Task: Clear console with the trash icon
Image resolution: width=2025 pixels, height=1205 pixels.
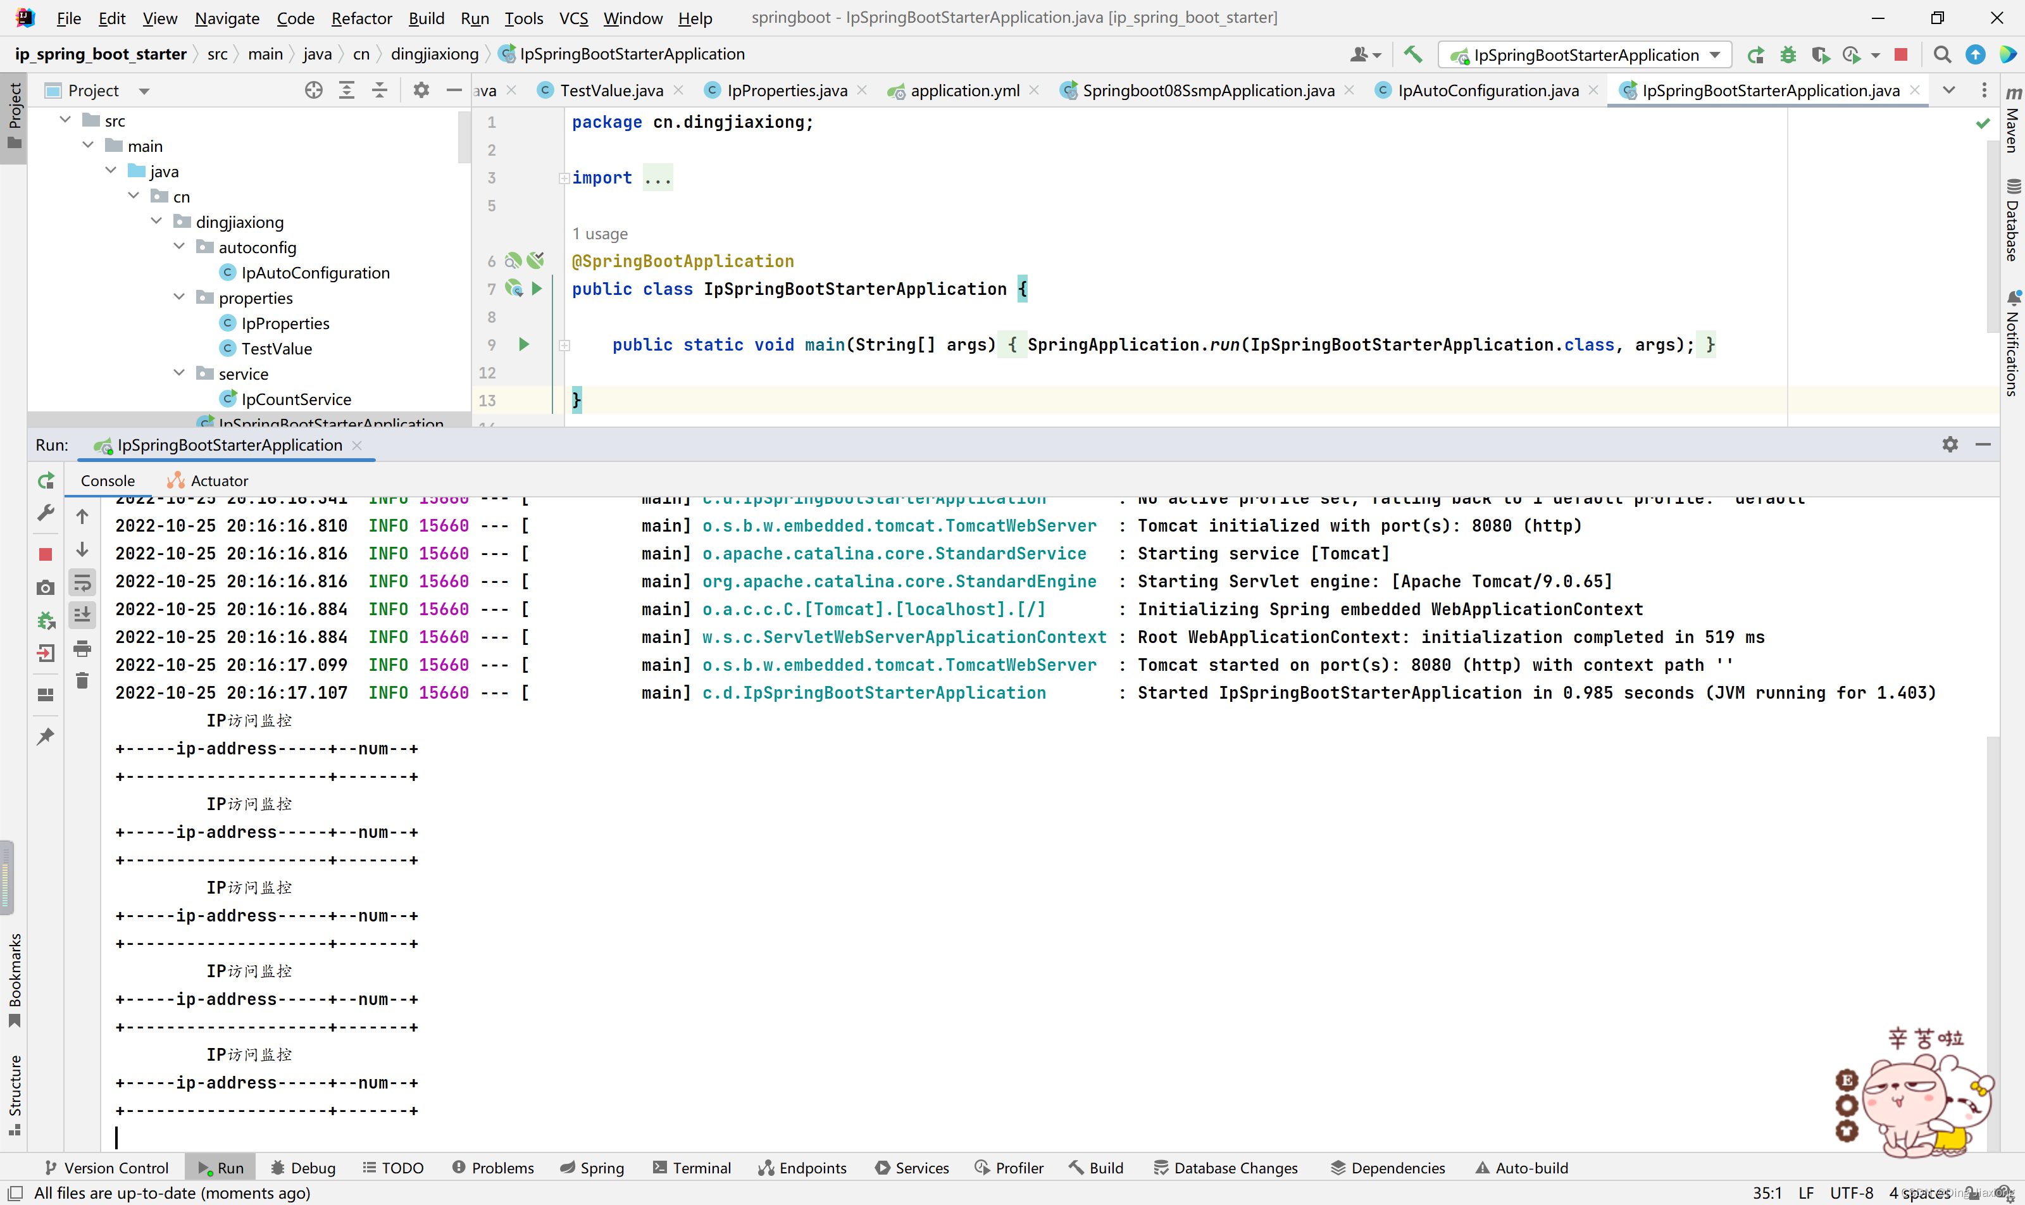Action: tap(82, 680)
